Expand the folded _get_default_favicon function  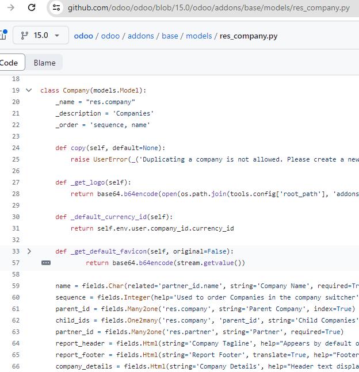[x=29, y=251]
